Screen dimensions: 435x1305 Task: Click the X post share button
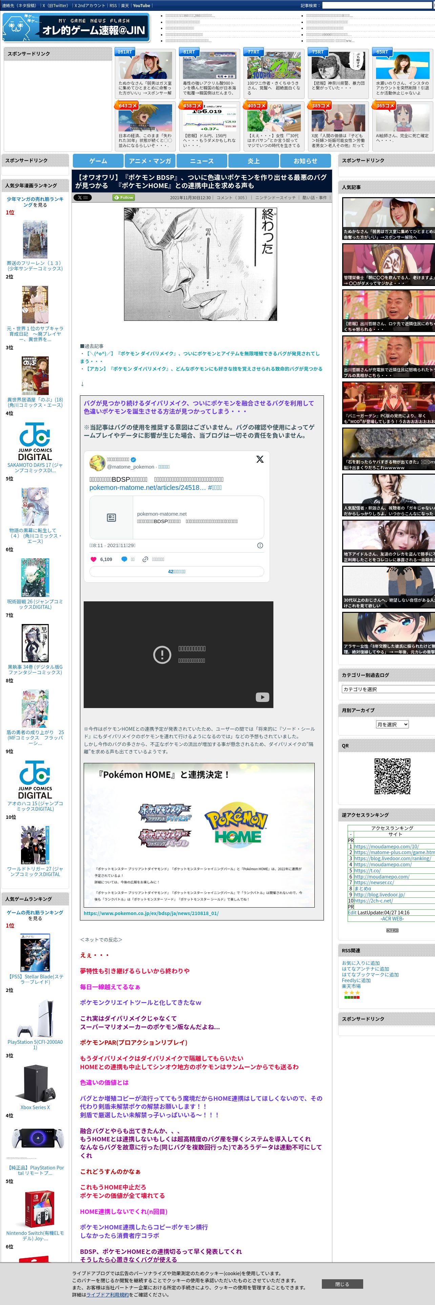(83, 198)
